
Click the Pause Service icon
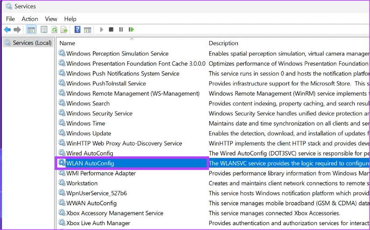121,30
